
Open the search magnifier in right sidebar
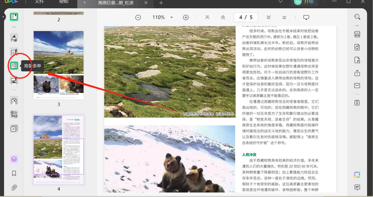click(x=357, y=17)
